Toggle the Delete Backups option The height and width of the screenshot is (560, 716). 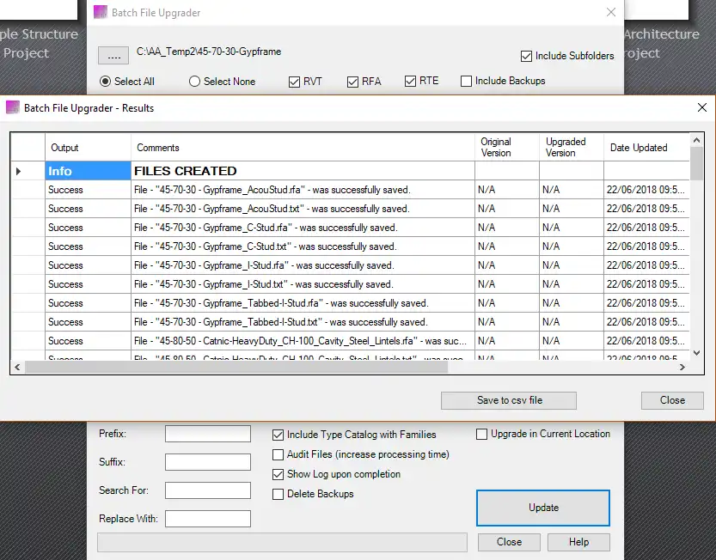tap(278, 494)
